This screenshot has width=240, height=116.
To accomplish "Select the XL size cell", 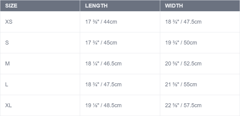I will click(x=40, y=105).
